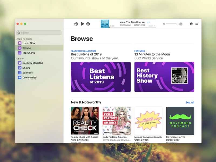Open the Up Next queue list
The width and height of the screenshot is (216, 162).
197,24
